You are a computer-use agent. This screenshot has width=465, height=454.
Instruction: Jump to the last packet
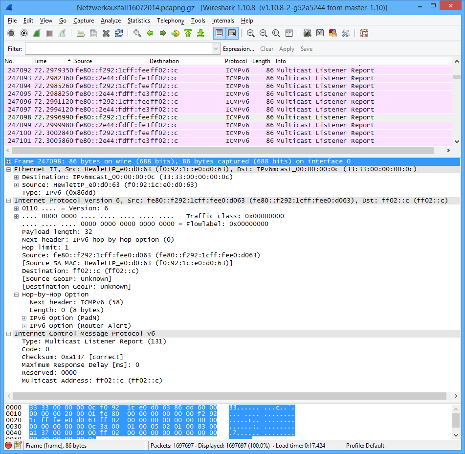[x=201, y=33]
